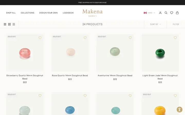View the Aventurine bead image
185x115 pixels.
coord(115,53)
